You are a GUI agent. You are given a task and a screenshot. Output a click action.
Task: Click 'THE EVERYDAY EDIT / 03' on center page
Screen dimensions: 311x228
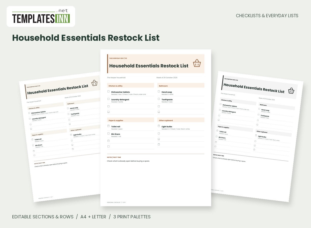tap(118, 58)
